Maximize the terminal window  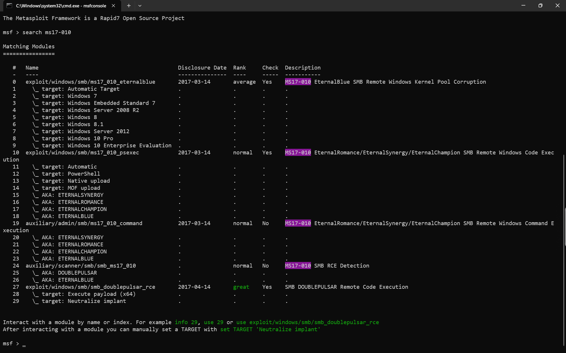540,6
